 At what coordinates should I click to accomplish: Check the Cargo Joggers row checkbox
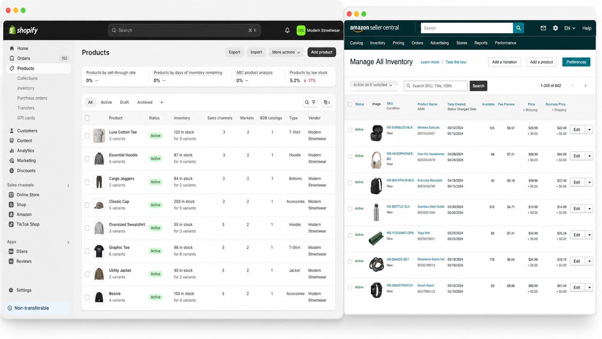[87, 182]
